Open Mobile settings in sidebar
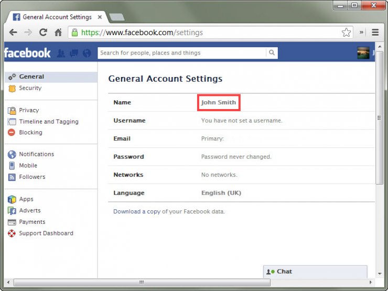The image size is (388, 291). (28, 166)
